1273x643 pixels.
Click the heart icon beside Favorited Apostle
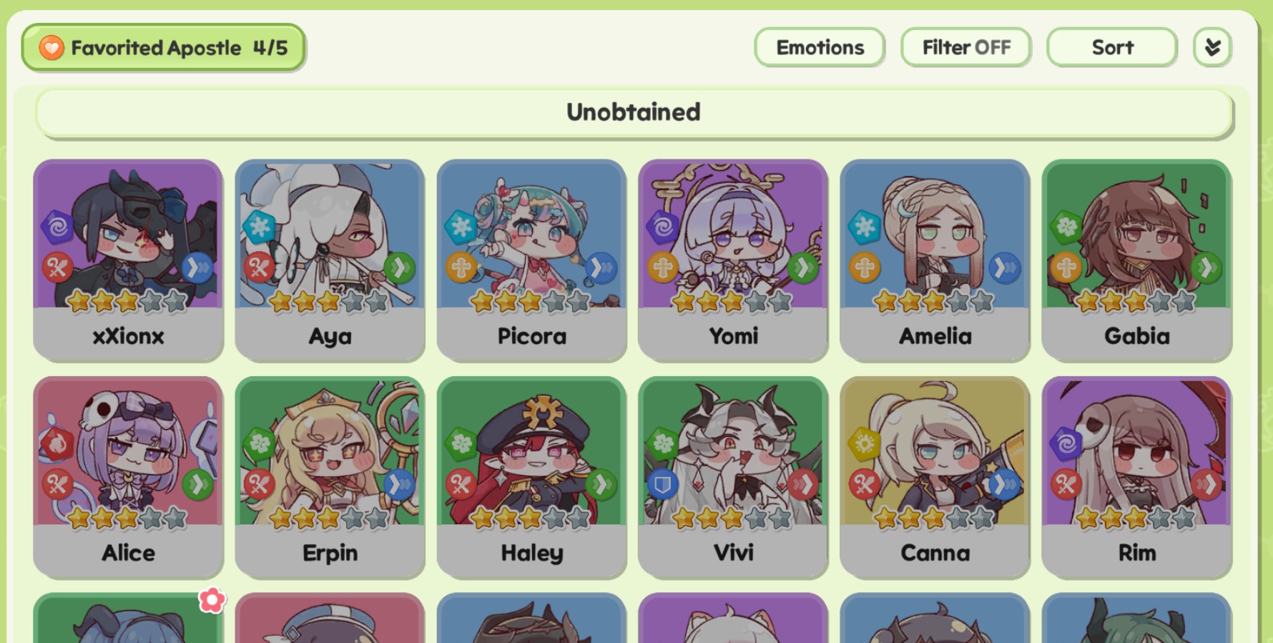51,48
